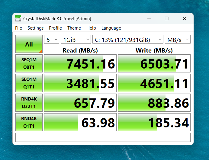This screenshot has width=209, height=160.
Task: Click the 185.34 random write result
Action: point(154,122)
